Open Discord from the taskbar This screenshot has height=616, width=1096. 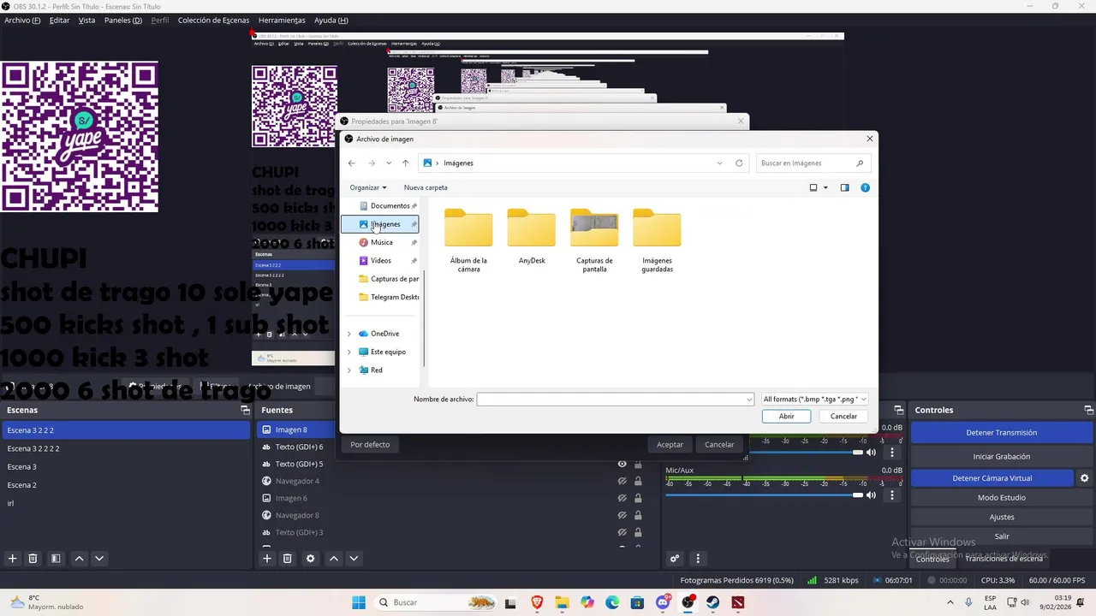click(663, 602)
